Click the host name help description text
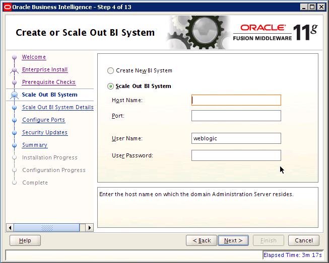Screen dimensions: 329x263 tap(196, 194)
